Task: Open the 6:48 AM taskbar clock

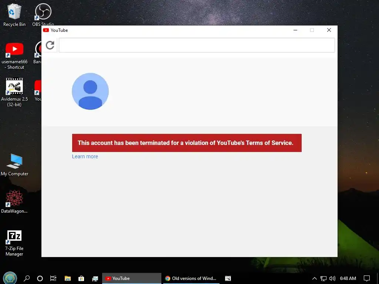Action: click(x=348, y=278)
